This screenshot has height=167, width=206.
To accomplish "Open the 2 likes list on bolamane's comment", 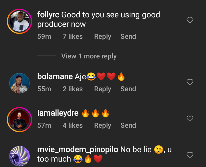I will (73, 89).
